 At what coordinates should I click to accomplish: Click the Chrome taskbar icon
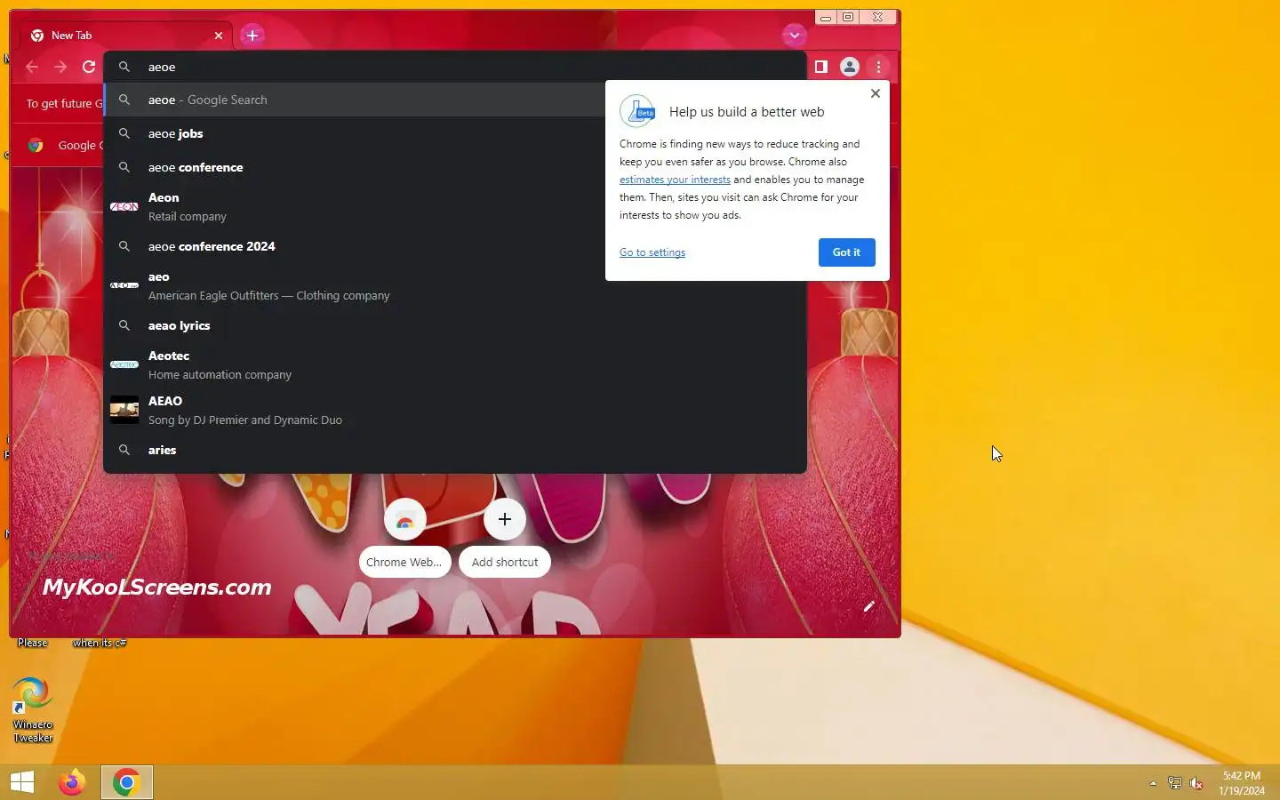tap(126, 782)
